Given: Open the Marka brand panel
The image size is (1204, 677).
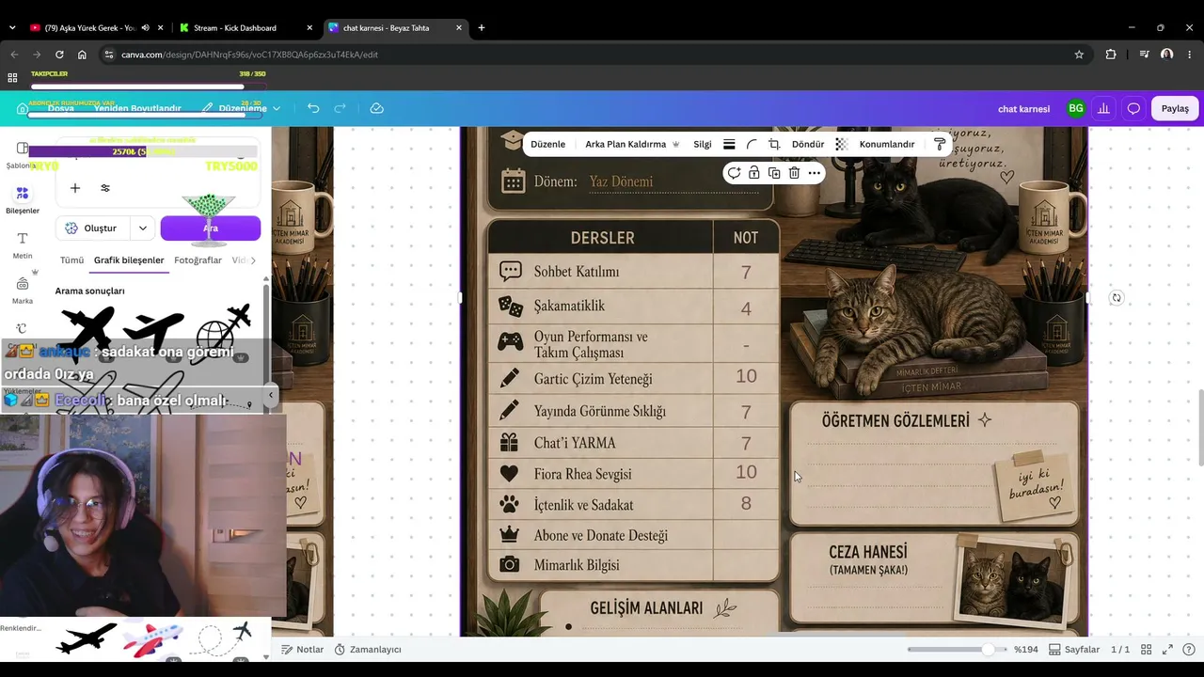Looking at the screenshot, I should click(x=23, y=290).
